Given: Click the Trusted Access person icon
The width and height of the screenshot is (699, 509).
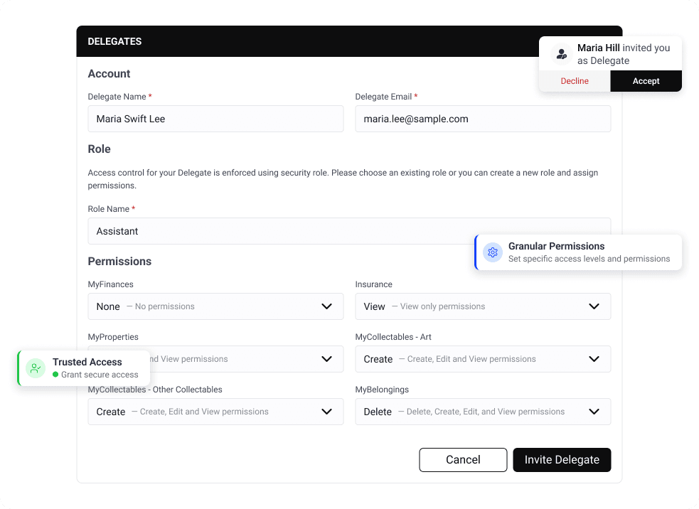Looking at the screenshot, I should point(36,368).
